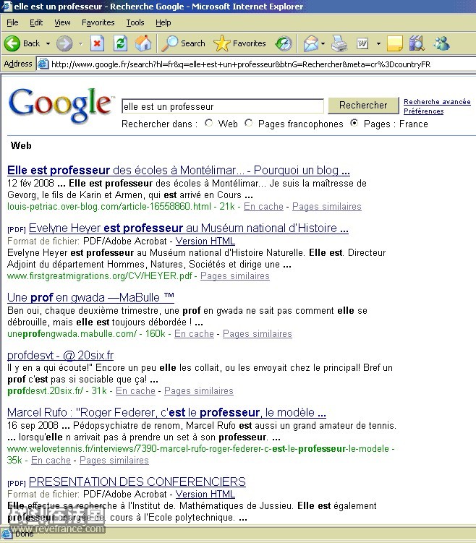Open the Tools menu
Screen dimensions: 476x543
tap(135, 22)
